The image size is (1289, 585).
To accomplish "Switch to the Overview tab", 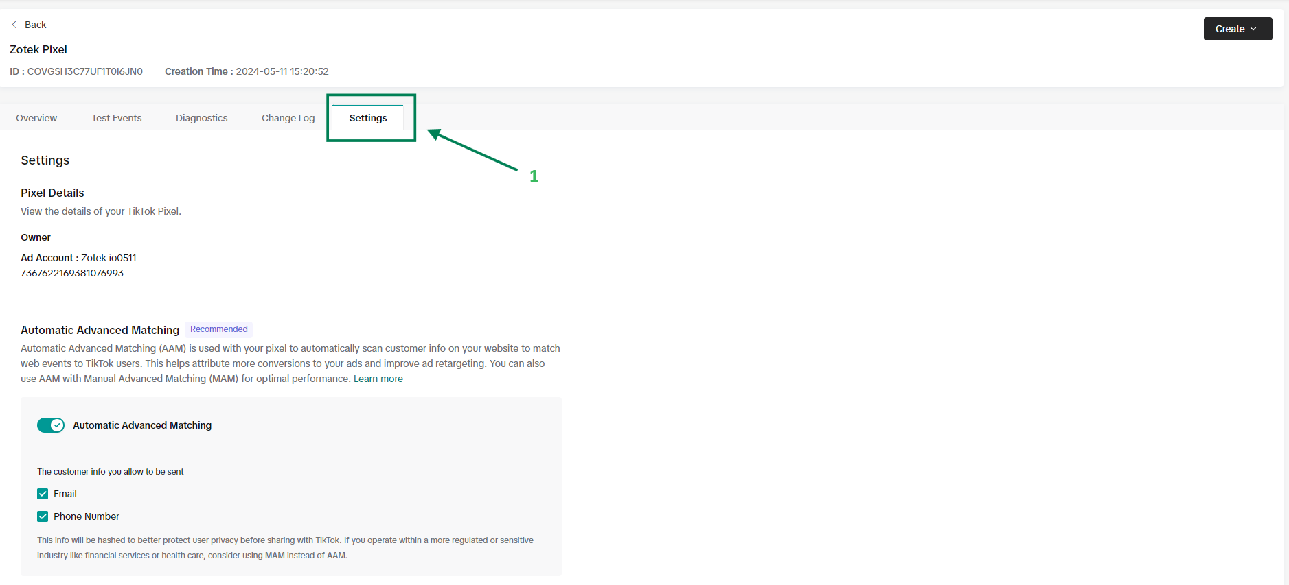I will pos(36,118).
